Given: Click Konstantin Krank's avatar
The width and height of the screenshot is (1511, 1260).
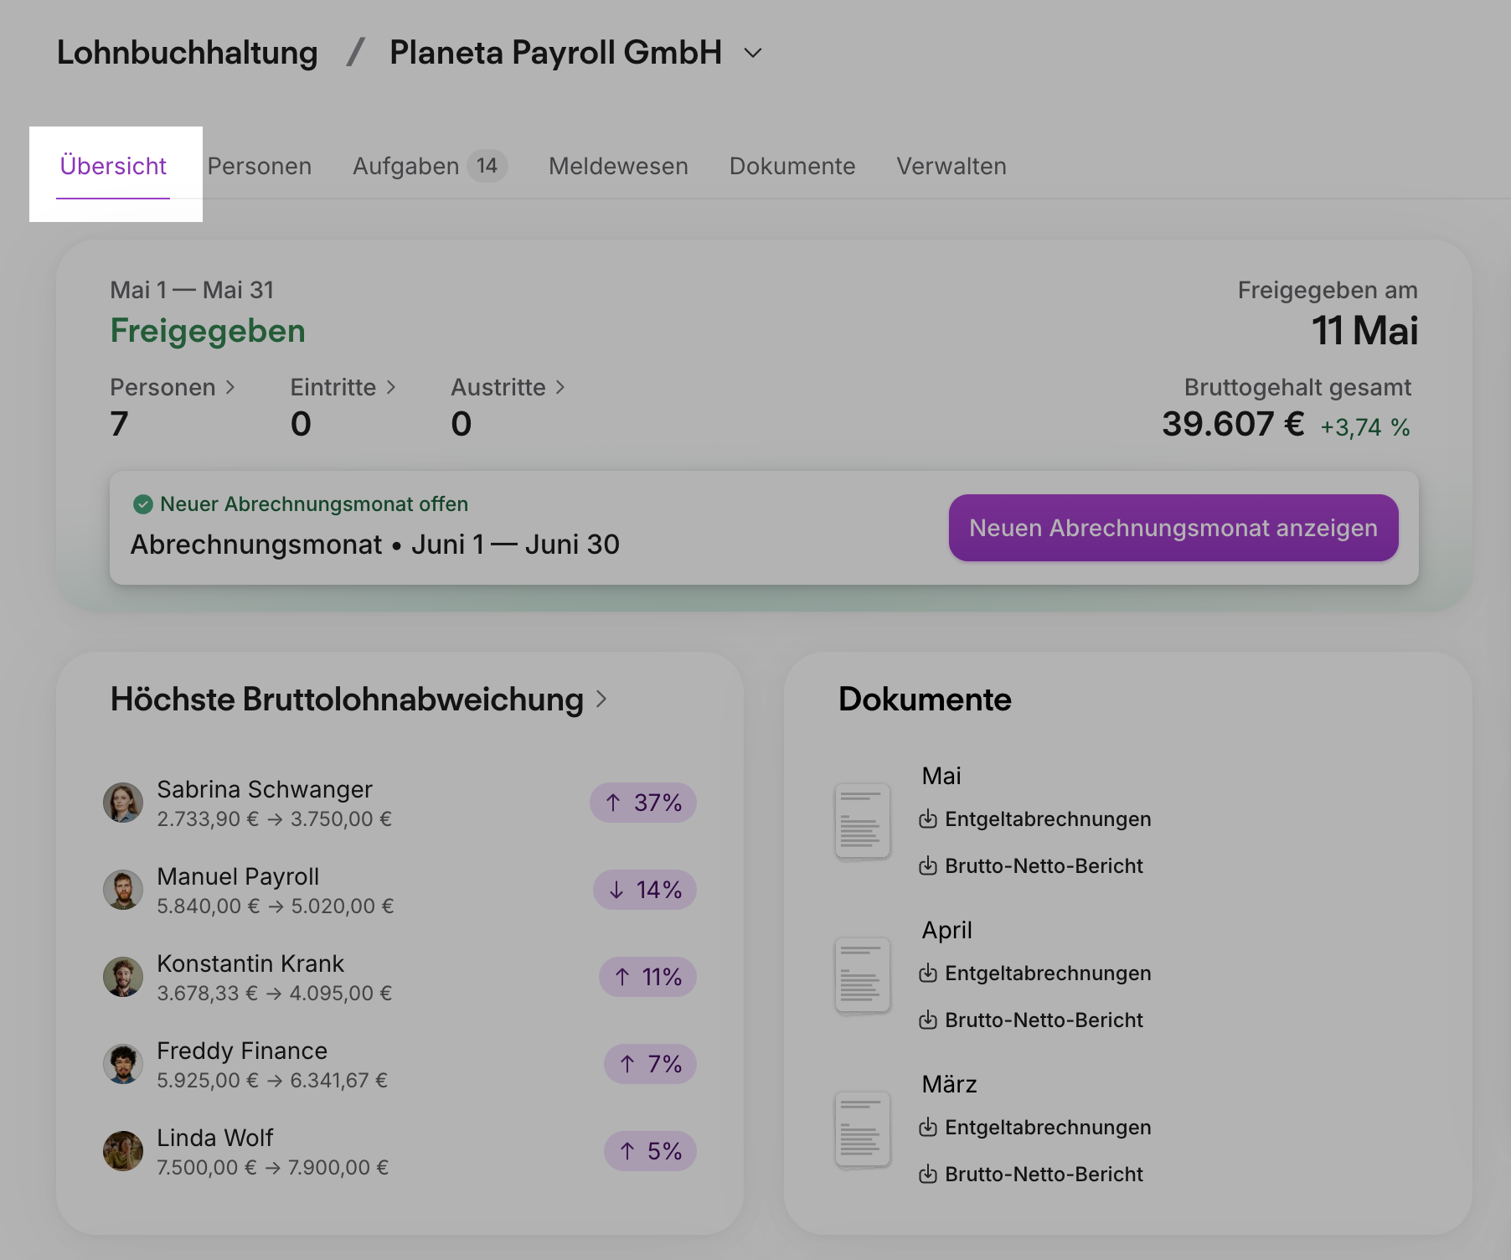Looking at the screenshot, I should coord(123,977).
